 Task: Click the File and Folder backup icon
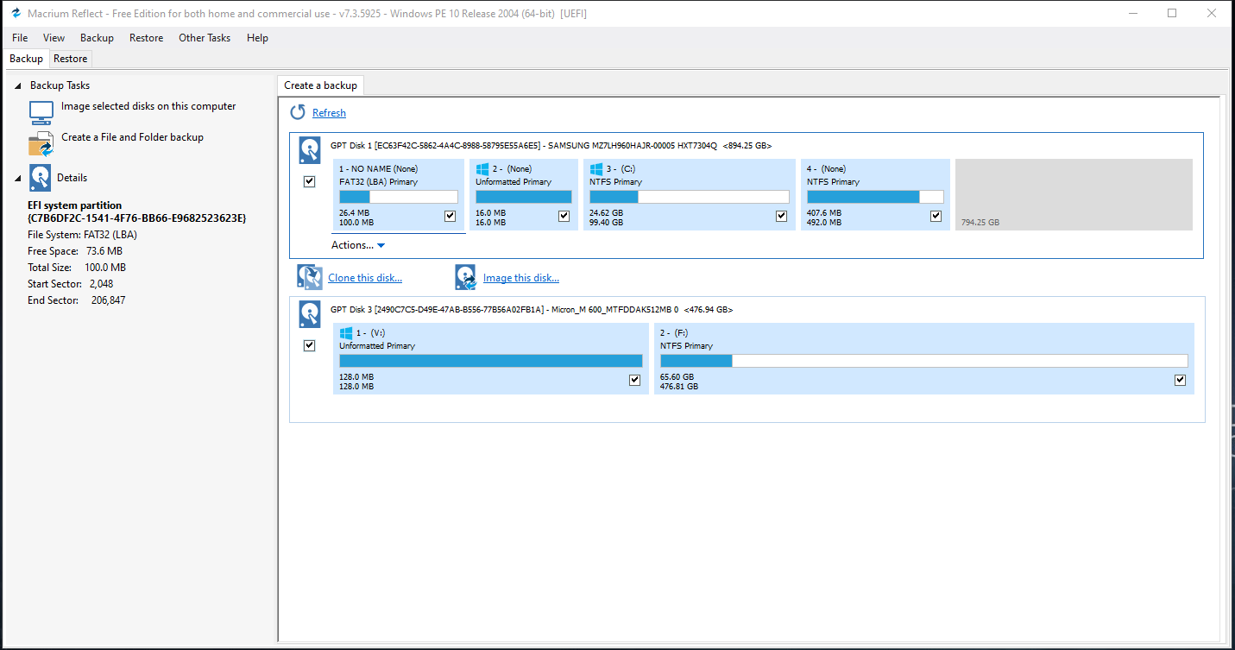(41, 143)
